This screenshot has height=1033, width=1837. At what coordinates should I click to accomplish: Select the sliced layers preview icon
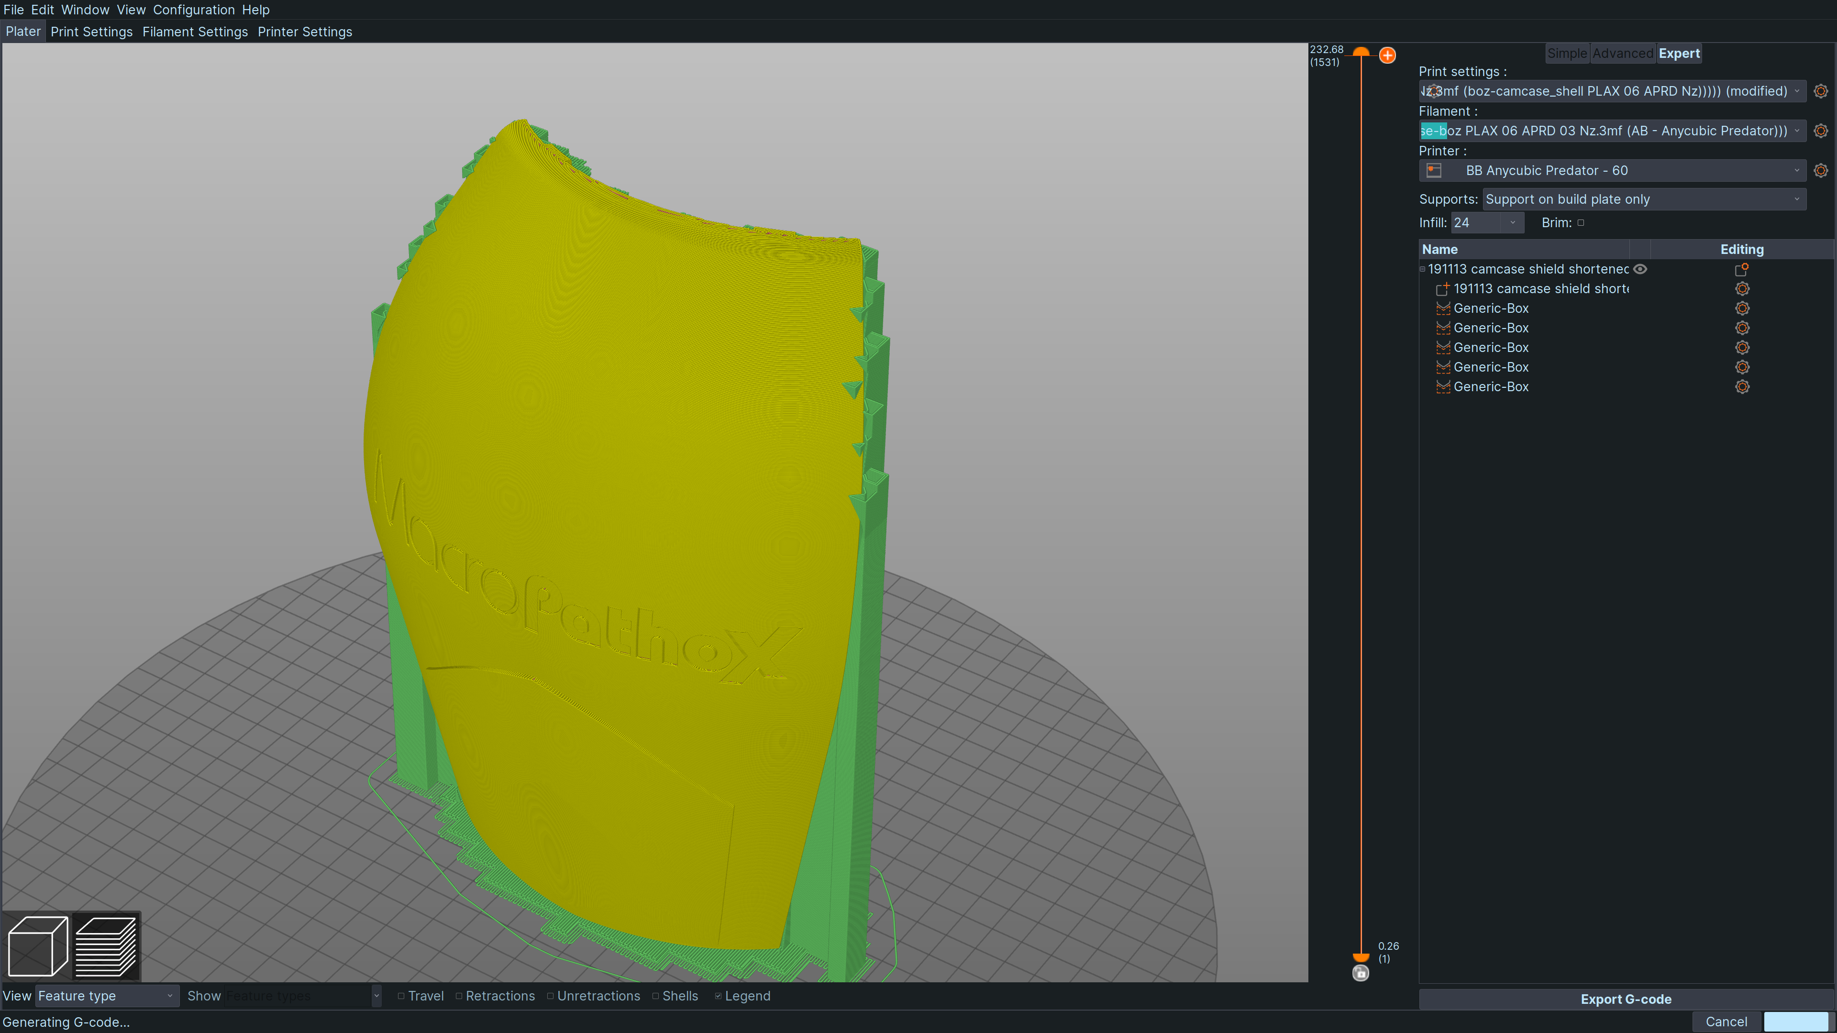click(x=106, y=946)
